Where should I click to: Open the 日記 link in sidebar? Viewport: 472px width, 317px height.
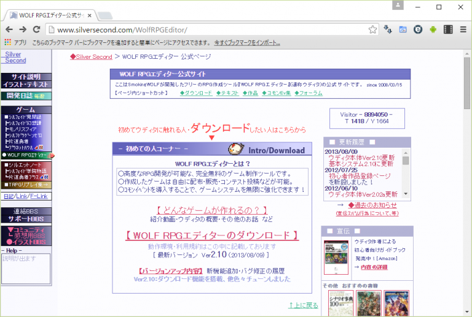pos(9,196)
